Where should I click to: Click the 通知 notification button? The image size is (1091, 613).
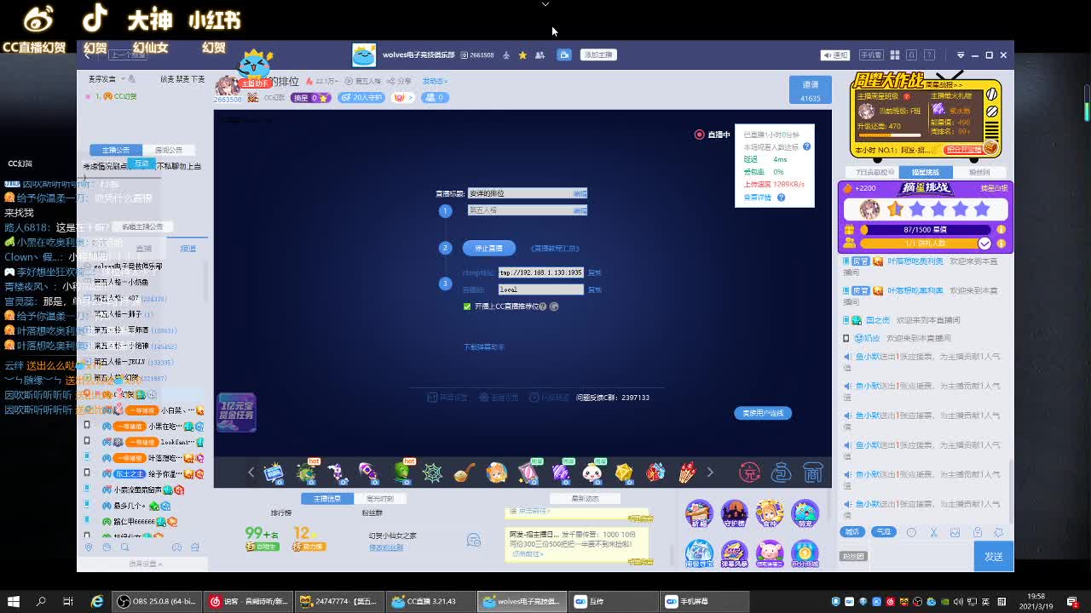(835, 55)
